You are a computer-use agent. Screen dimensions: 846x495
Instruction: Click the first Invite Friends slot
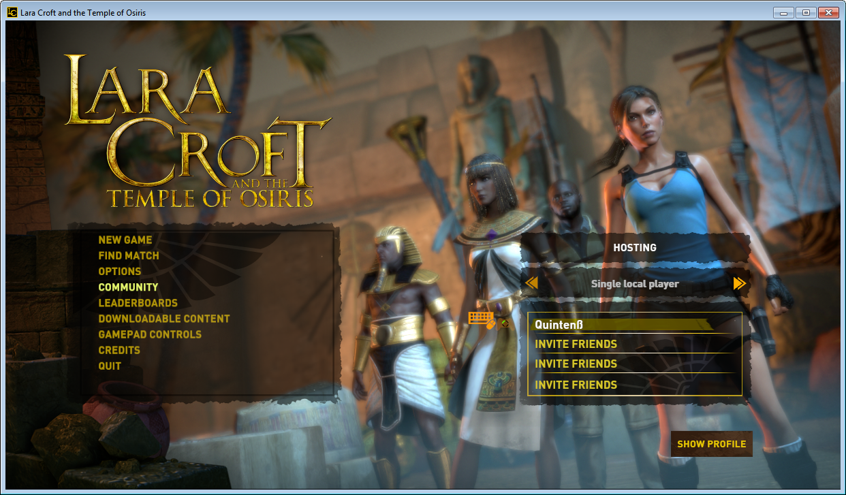tap(635, 344)
